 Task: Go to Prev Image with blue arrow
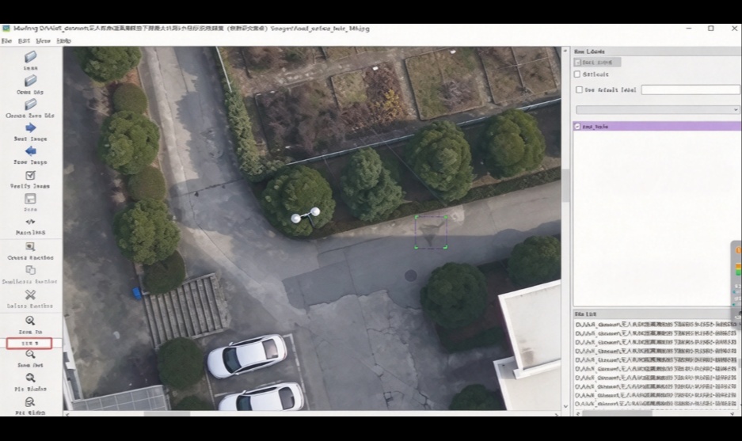[x=30, y=151]
